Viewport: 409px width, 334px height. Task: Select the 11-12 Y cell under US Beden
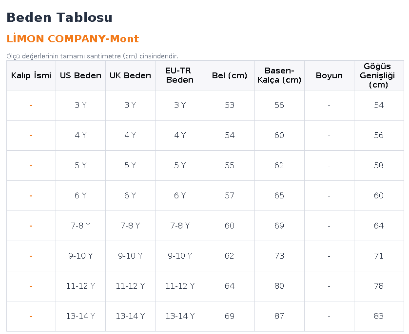point(80,286)
